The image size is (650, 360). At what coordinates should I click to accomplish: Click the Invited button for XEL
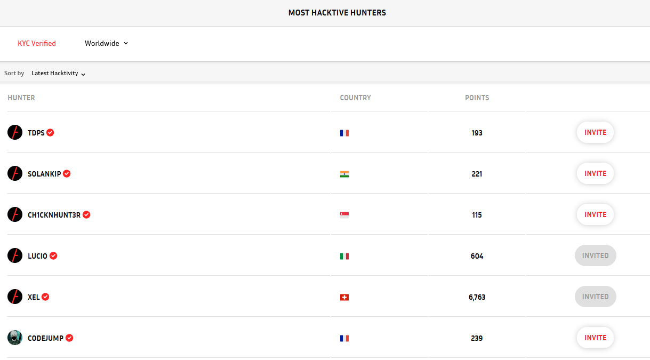(x=596, y=297)
